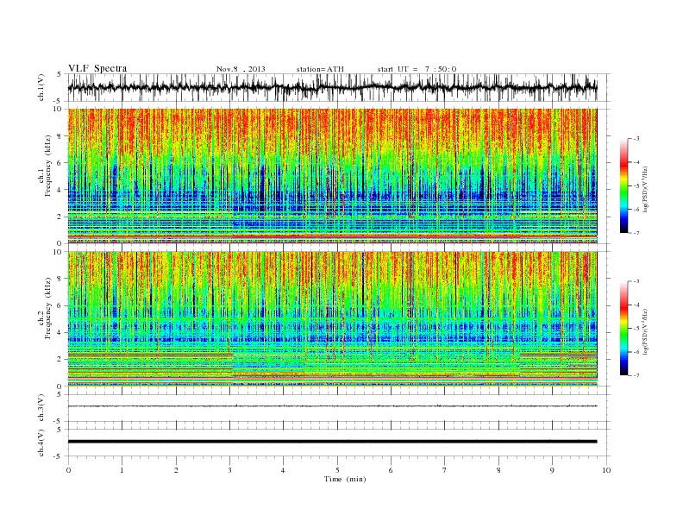
Task: Click the "8" minute tick on time axis
Action: [x=498, y=470]
